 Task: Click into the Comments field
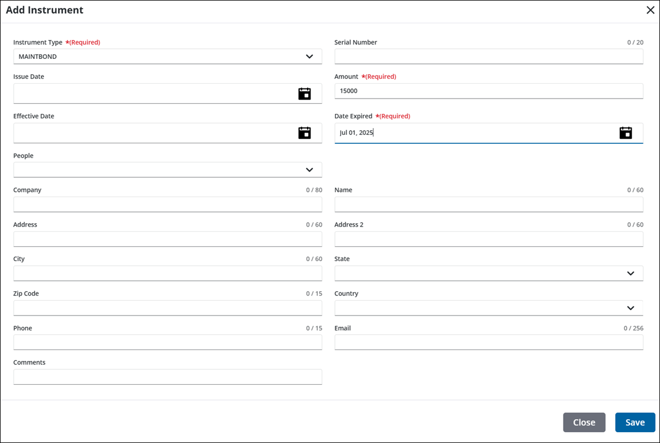(x=167, y=377)
